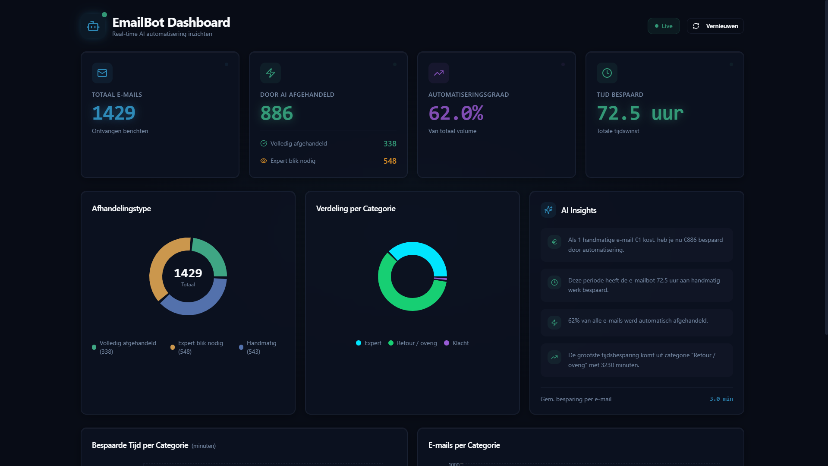Click the sparkle icon next to AI Insights
The height and width of the screenshot is (466, 828).
[x=548, y=210]
